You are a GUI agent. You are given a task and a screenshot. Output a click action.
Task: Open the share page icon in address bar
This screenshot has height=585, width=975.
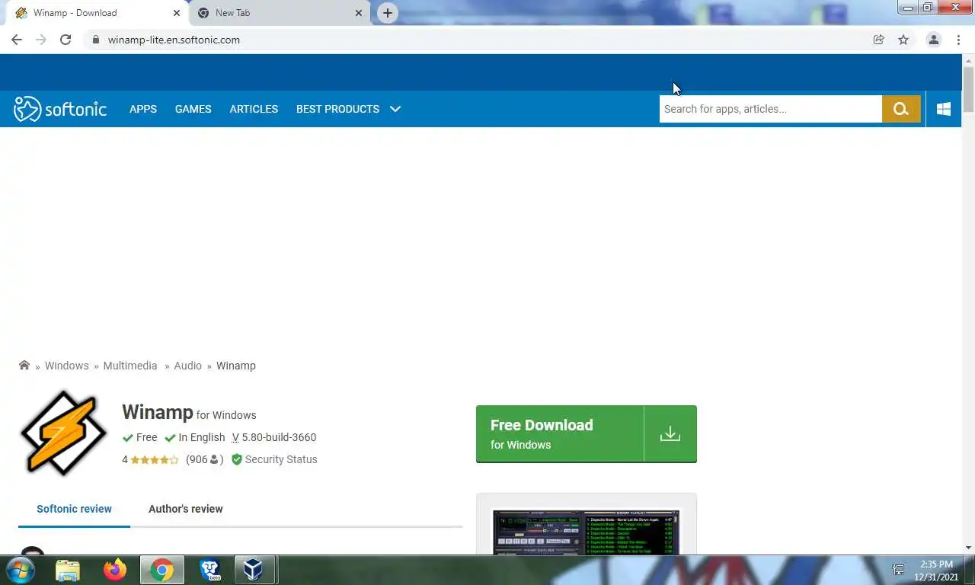[878, 40]
